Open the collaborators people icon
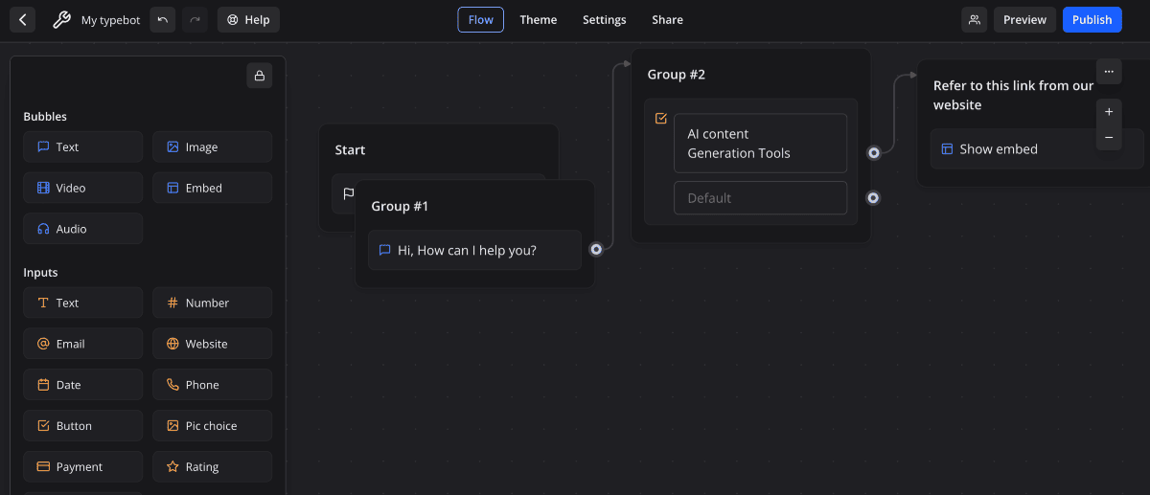Screen dimensions: 1150x495 (975, 20)
